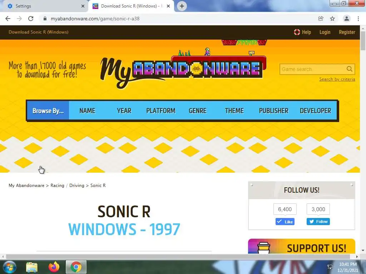Browse games by PUBLISHER
The height and width of the screenshot is (274, 366).
pos(273,111)
